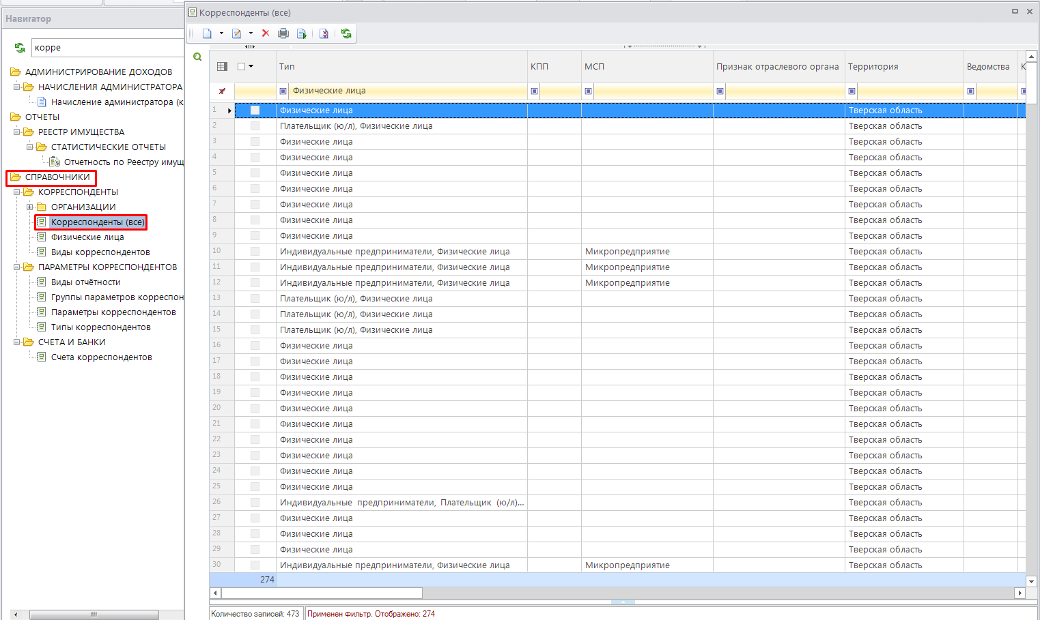Click the grid horizontal scrollbar thumb
This screenshot has width=1040, height=620.
322,593
